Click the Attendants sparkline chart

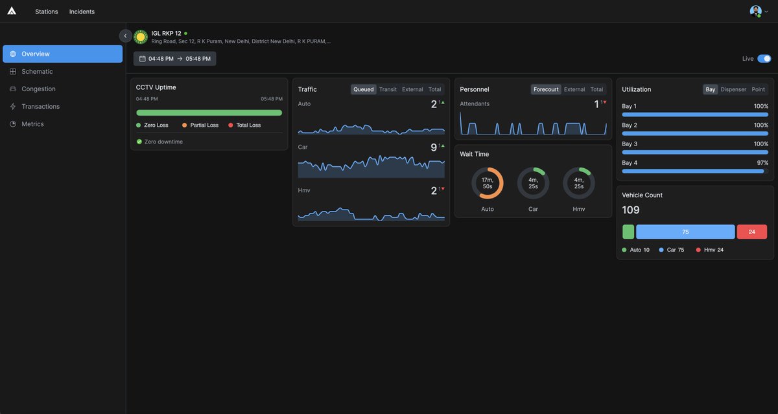click(x=533, y=123)
